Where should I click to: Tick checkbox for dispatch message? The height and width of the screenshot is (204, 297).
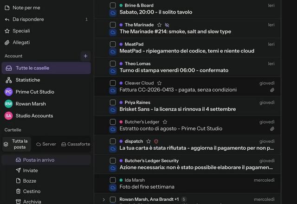click(113, 141)
